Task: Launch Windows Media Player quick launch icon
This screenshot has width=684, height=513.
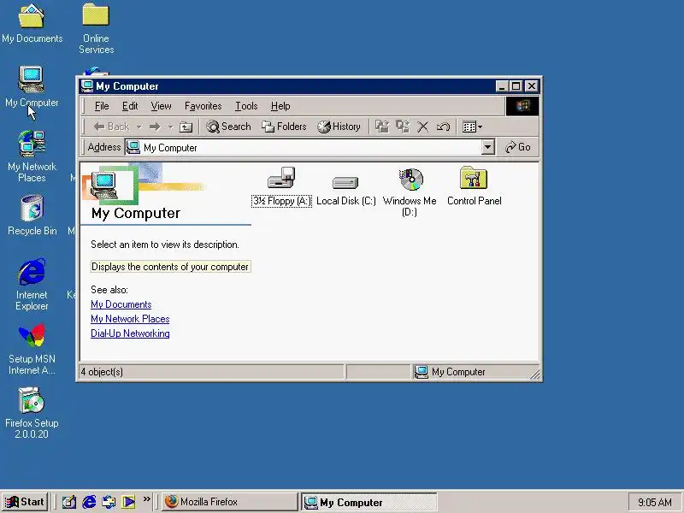Action: click(129, 502)
